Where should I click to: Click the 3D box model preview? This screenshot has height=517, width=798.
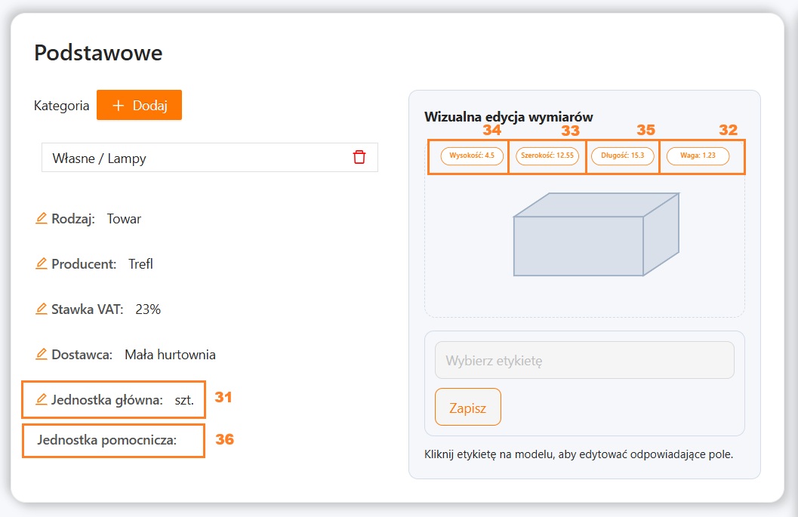(x=596, y=235)
